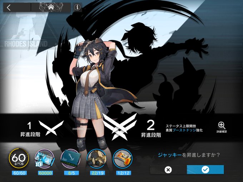
Task: Select the orange sugar pack material icon
Action: pos(123,159)
